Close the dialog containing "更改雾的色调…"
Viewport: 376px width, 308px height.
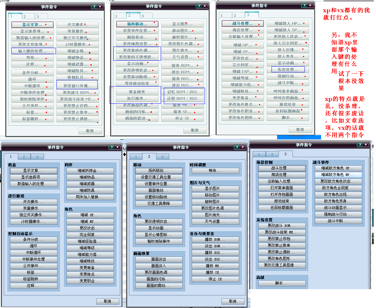tap(205, 6)
